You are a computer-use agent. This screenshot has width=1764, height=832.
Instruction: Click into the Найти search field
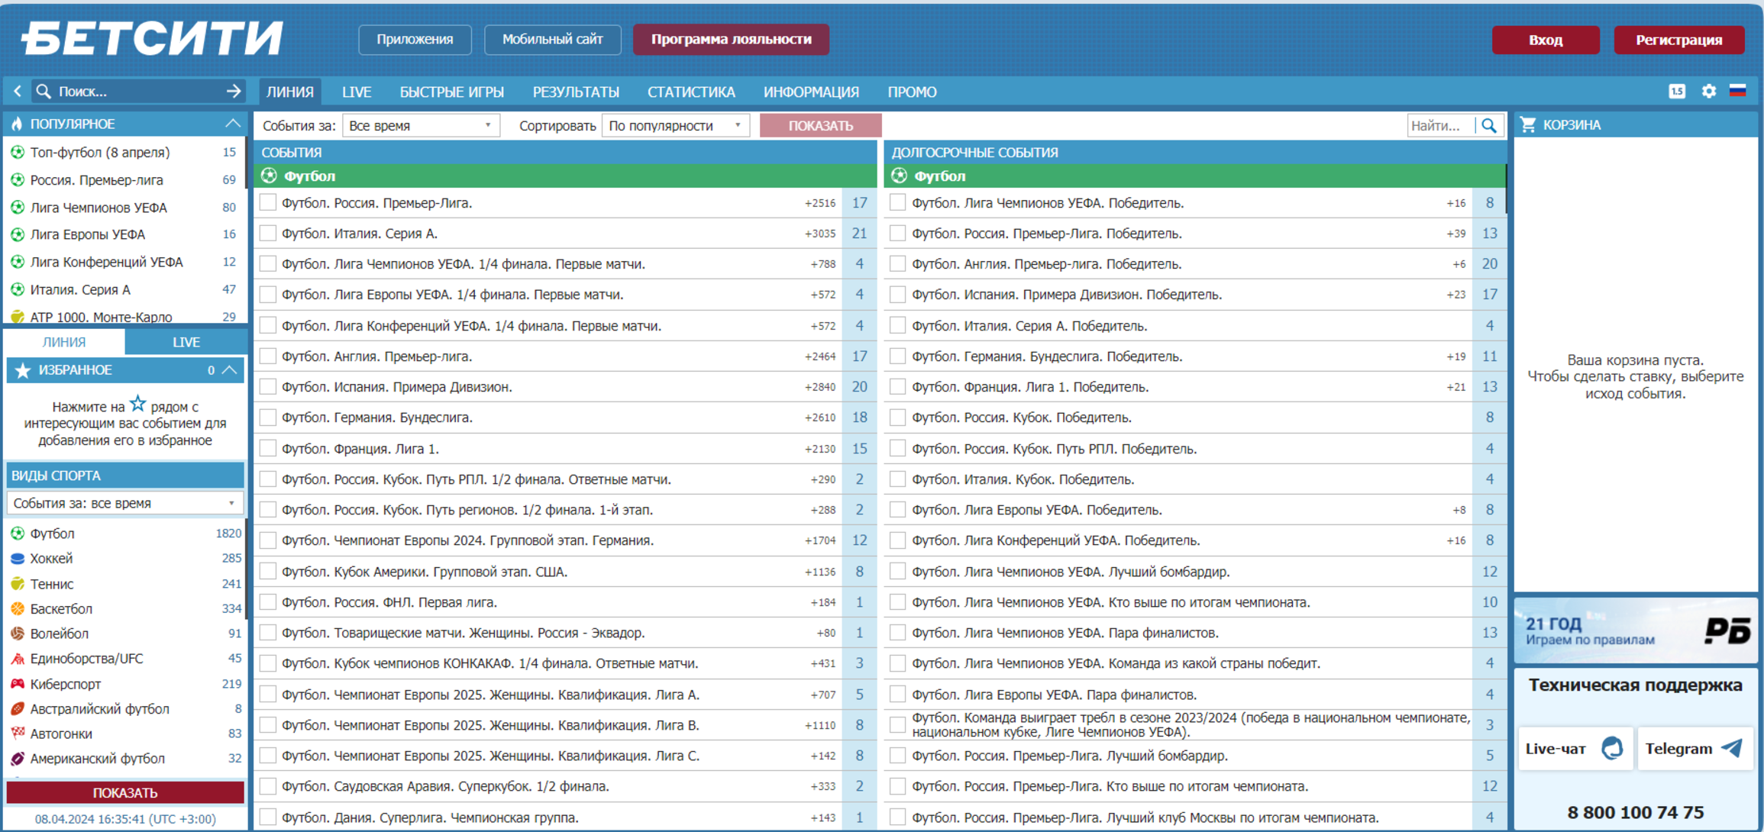(x=1440, y=125)
